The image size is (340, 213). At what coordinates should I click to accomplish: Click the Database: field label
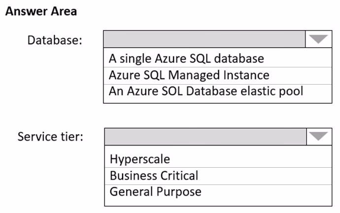tap(55, 40)
